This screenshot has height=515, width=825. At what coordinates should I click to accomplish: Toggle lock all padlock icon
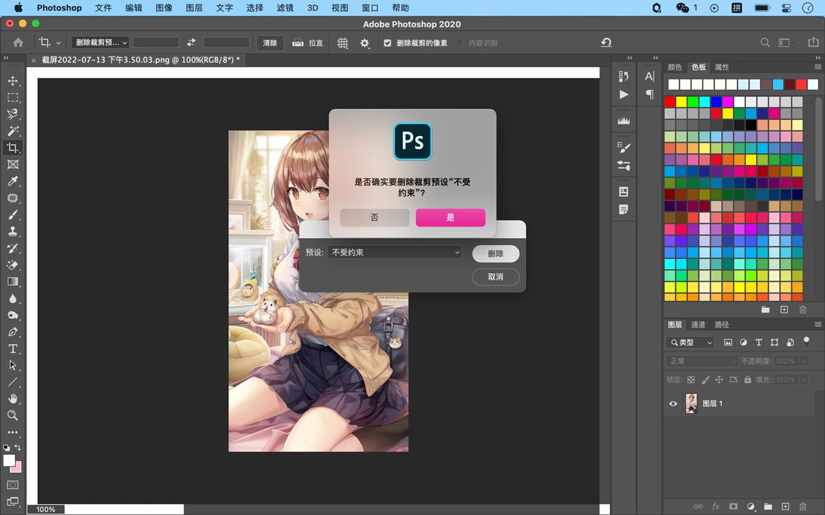click(x=747, y=380)
